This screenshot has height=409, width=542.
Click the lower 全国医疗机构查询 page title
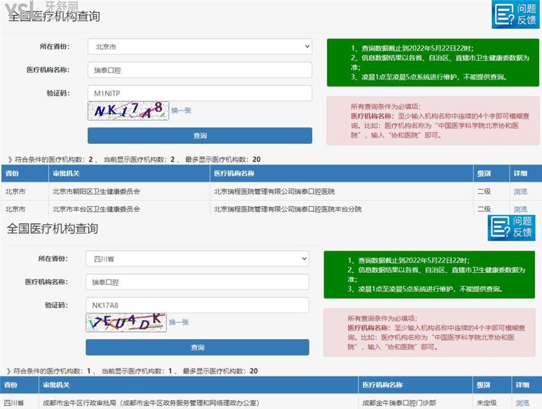click(52, 228)
